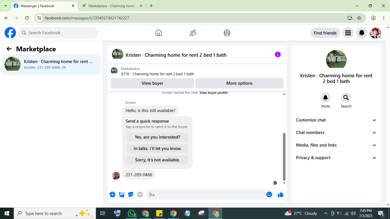Open more actions plus icon in composer
This screenshot has height=219, width=390.
click(x=112, y=194)
